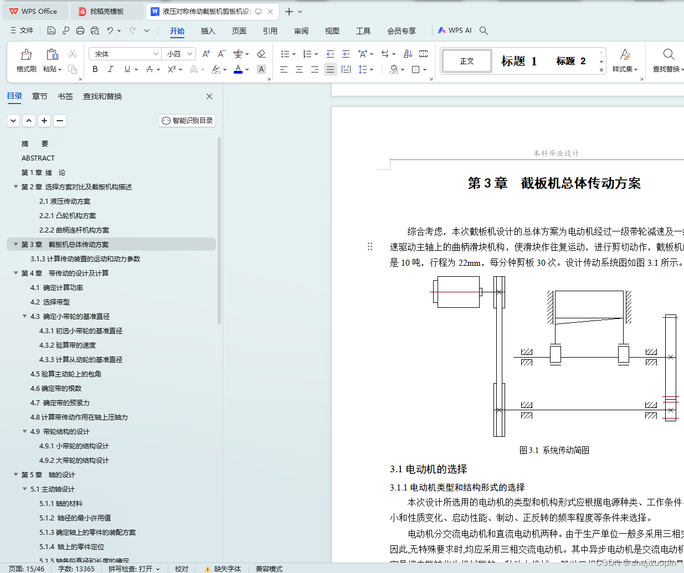Screen dimensions: 684x573
Task: Toggle Center paragraph alignment
Action: coord(299,69)
